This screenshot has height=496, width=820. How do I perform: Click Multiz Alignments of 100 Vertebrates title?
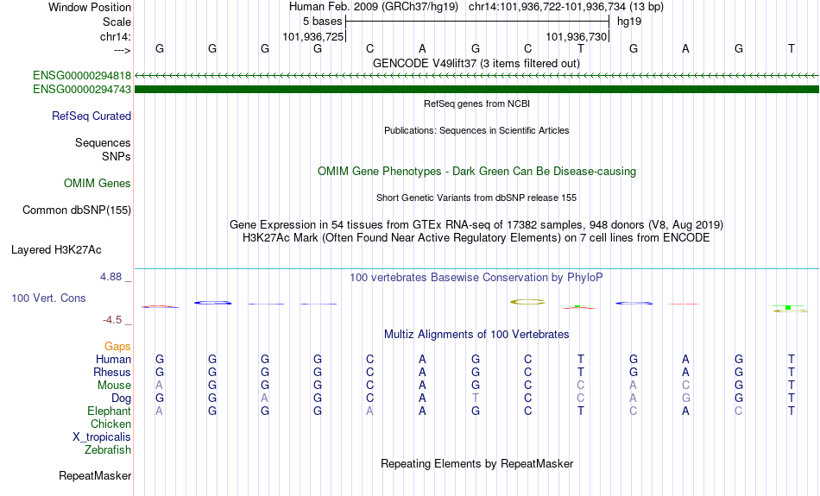coord(476,335)
